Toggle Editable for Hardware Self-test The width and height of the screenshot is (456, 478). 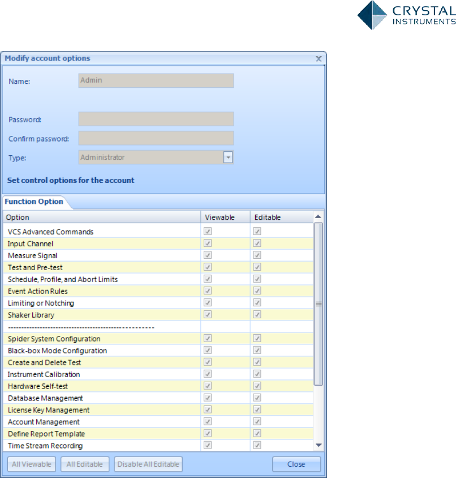click(x=257, y=386)
